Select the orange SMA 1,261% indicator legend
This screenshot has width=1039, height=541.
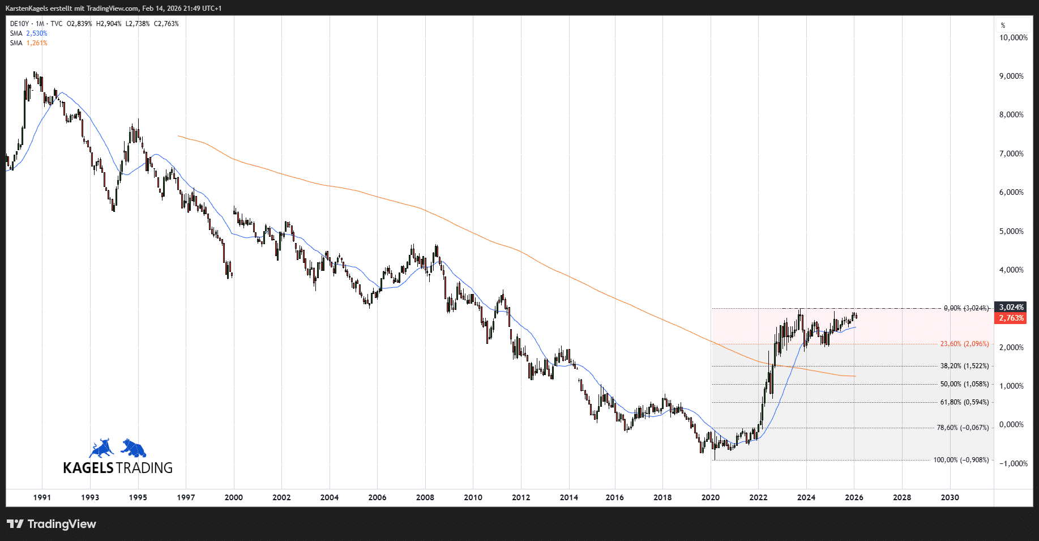(29, 43)
